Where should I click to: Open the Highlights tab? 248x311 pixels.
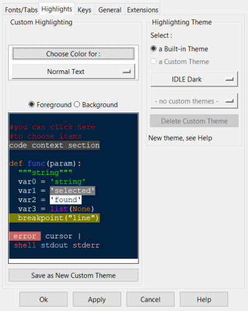click(57, 9)
